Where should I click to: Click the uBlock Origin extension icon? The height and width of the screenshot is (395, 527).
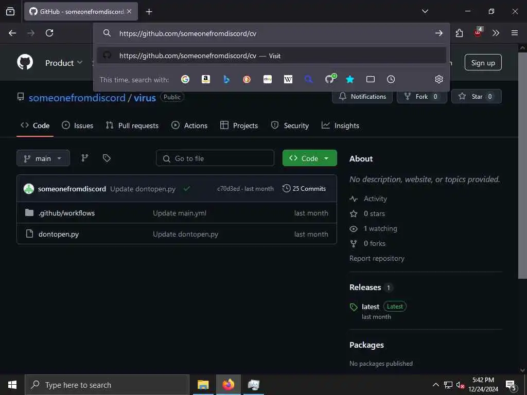(478, 32)
